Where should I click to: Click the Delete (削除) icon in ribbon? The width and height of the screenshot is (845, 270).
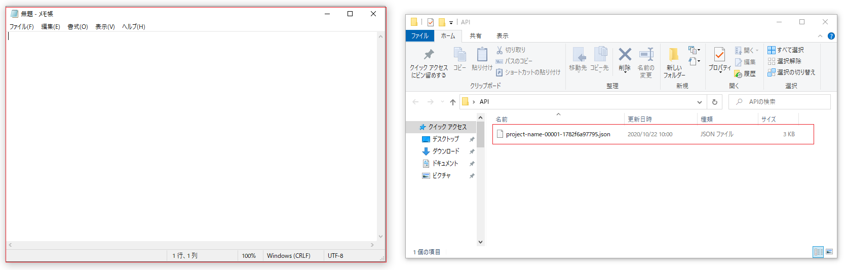(x=625, y=55)
